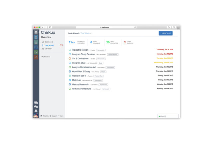Image resolution: width=213 pixels, height=144 pixels.
Task: Mark Integrals Study Session as complete
Action: point(70,54)
